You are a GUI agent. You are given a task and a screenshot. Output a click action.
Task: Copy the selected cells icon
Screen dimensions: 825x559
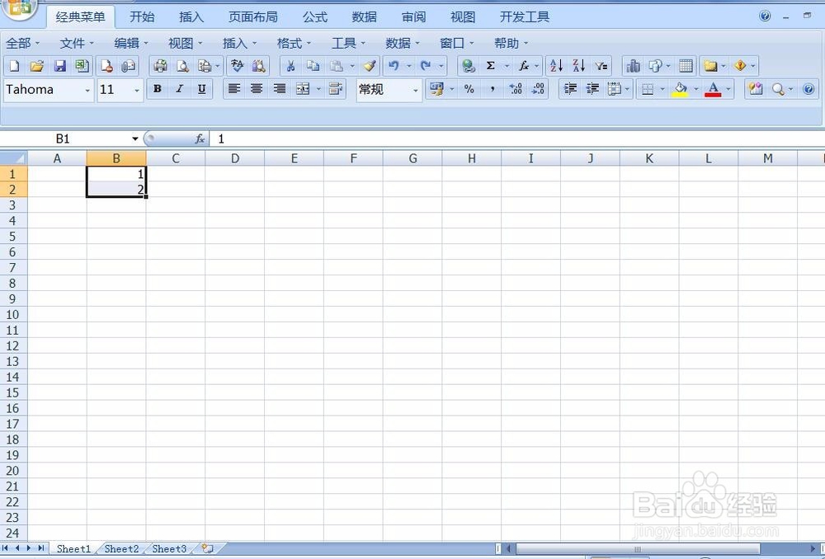(313, 66)
